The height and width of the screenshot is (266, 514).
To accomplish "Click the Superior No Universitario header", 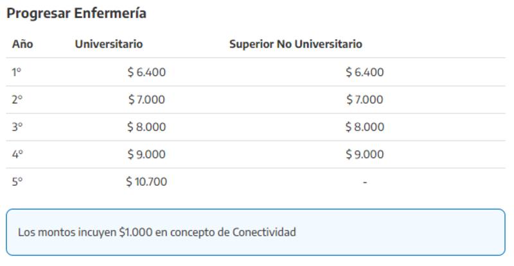I will [x=296, y=44].
